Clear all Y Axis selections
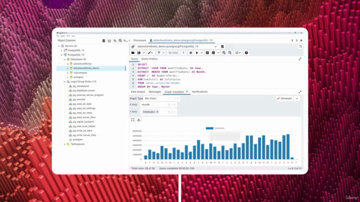The width and height of the screenshot is (360, 202). pyautogui.click(x=169, y=112)
